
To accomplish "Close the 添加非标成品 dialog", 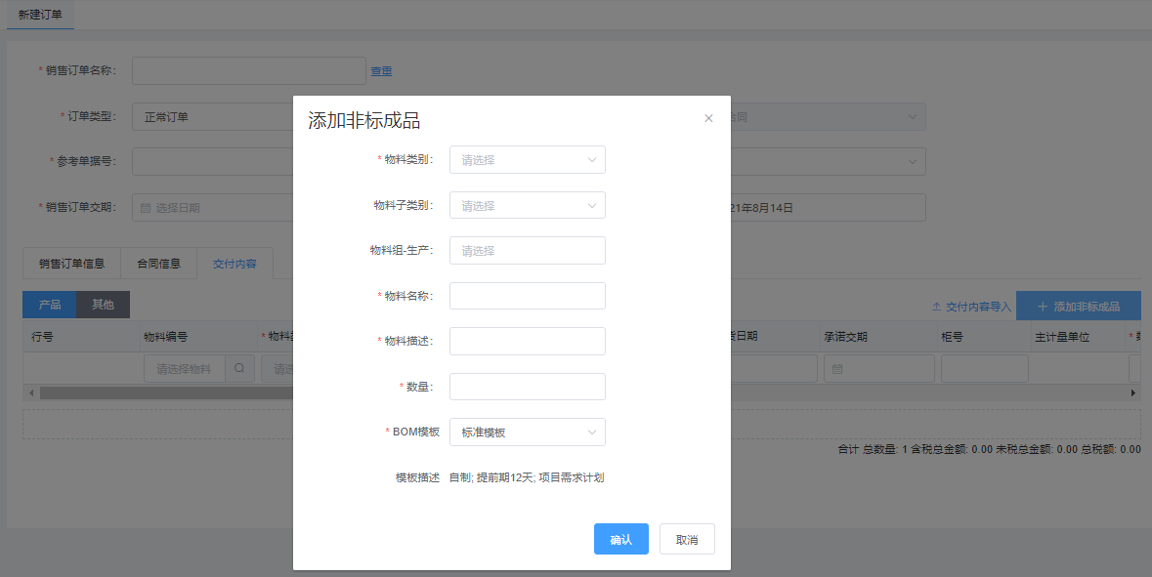I will click(x=708, y=118).
